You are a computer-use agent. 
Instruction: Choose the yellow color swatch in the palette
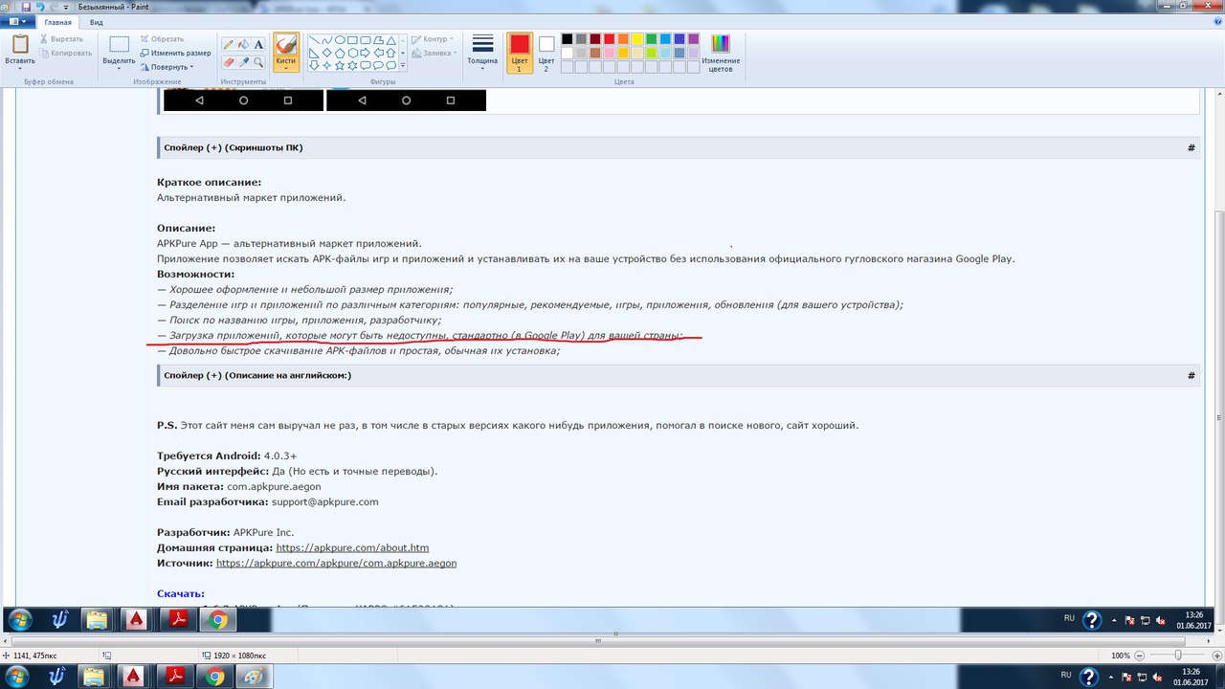point(637,39)
